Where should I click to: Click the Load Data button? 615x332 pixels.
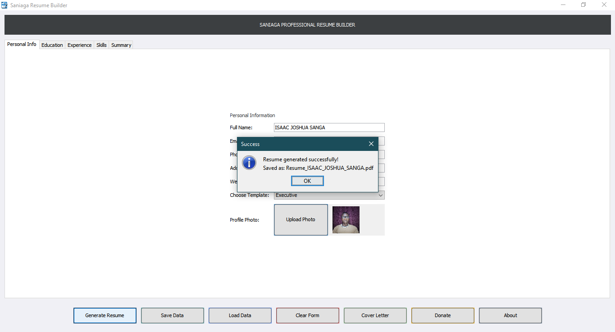pos(240,315)
